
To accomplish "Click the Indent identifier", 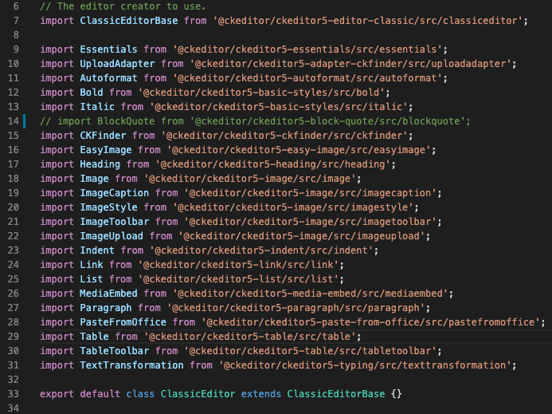I will [x=97, y=250].
